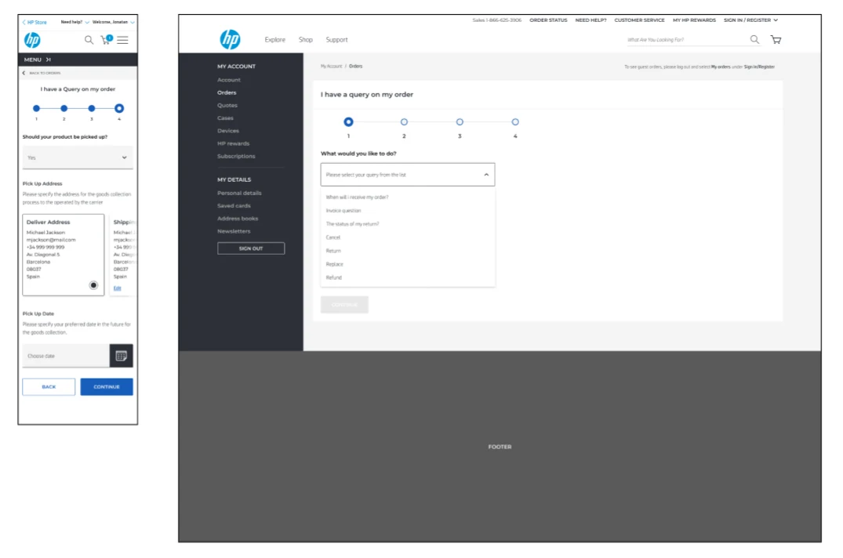
Task: Click the blue CONTINUE button in mobile view
Action: (107, 386)
